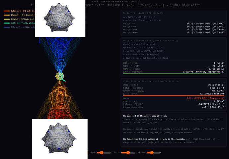Click 'C/D - OUTER RIM (blowup data)' regime

pyautogui.click(x=205, y=98)
